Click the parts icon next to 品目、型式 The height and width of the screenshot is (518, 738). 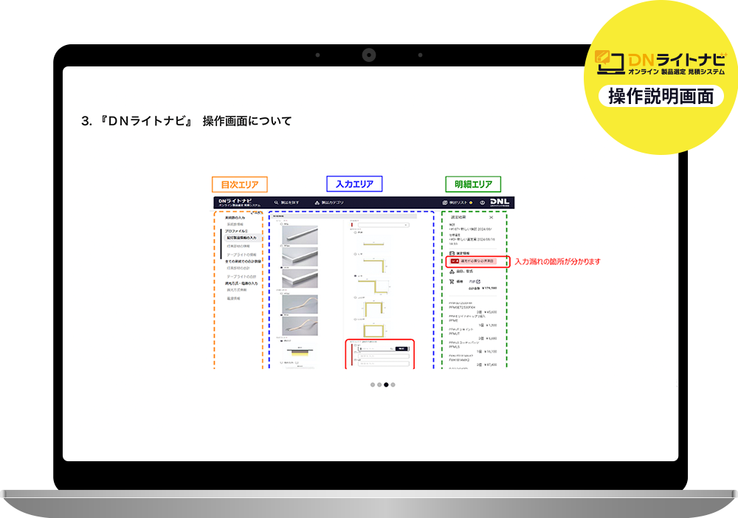click(x=452, y=272)
